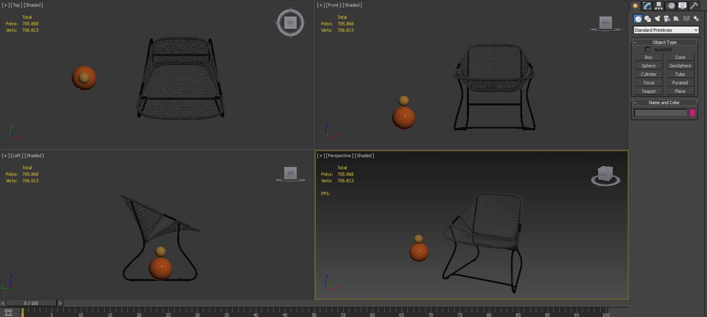
Task: Open the Create command panel tab
Action: pos(635,6)
